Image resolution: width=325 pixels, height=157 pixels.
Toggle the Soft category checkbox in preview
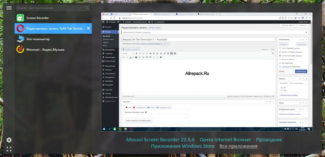pyautogui.click(x=282, y=88)
